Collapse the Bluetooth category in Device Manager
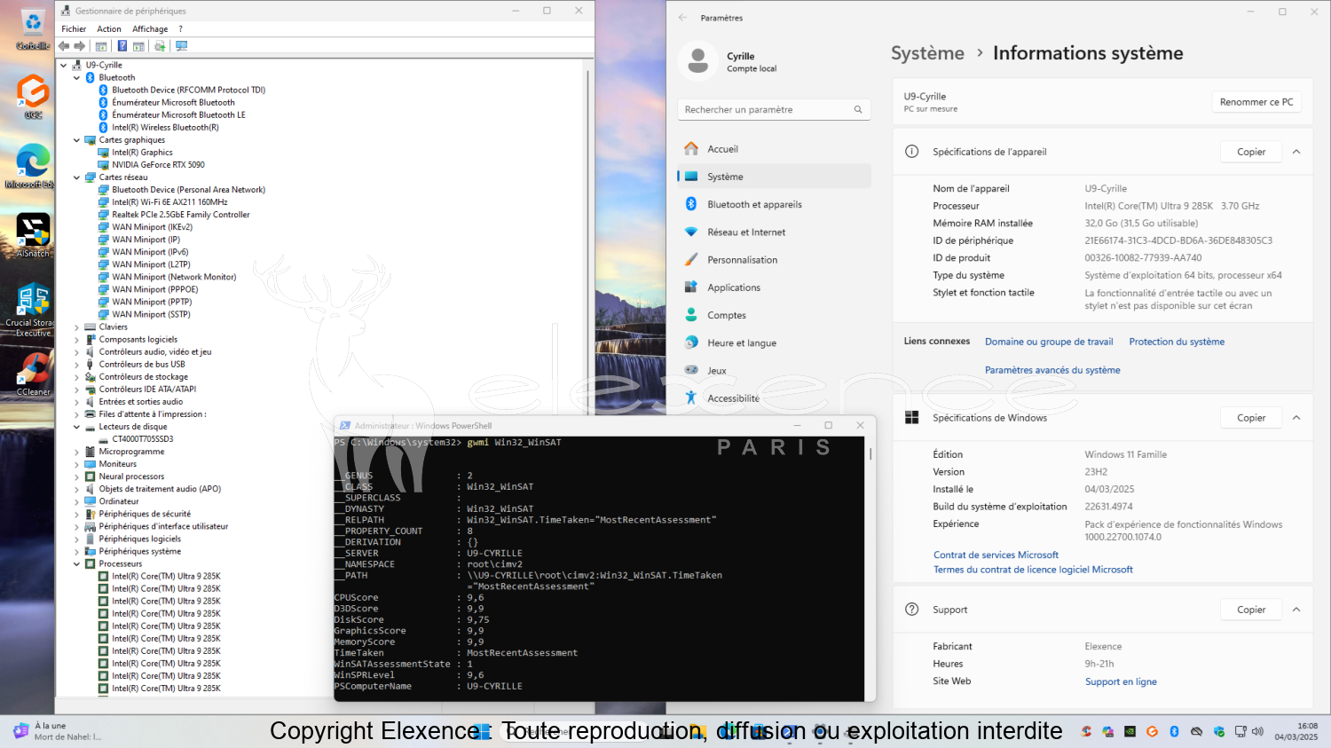Viewport: 1331px width, 748px height. click(x=76, y=78)
